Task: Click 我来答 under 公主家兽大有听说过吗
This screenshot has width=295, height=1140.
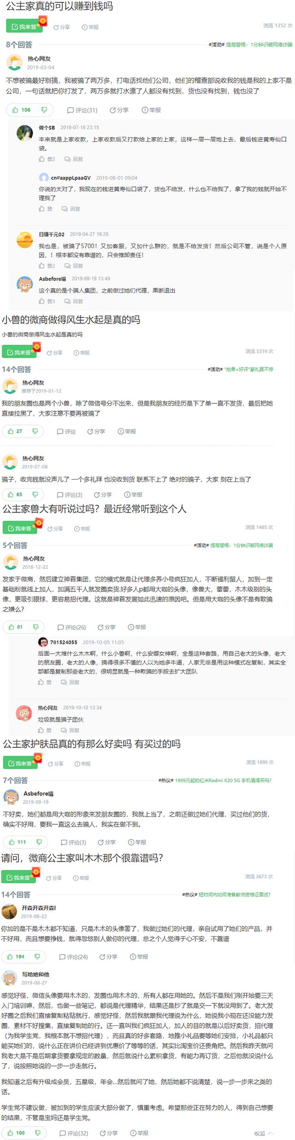Action: 20,528
